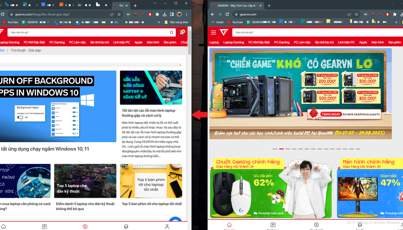
Task: Open 'Top 5 bàn phím rời cho laptop tốt nhất' link
Action: [152, 204]
